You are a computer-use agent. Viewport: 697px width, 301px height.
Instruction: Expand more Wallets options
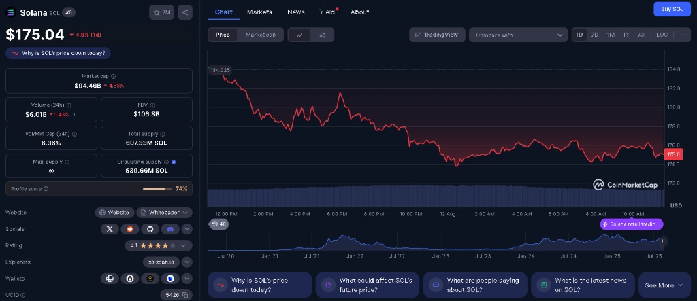(x=187, y=279)
